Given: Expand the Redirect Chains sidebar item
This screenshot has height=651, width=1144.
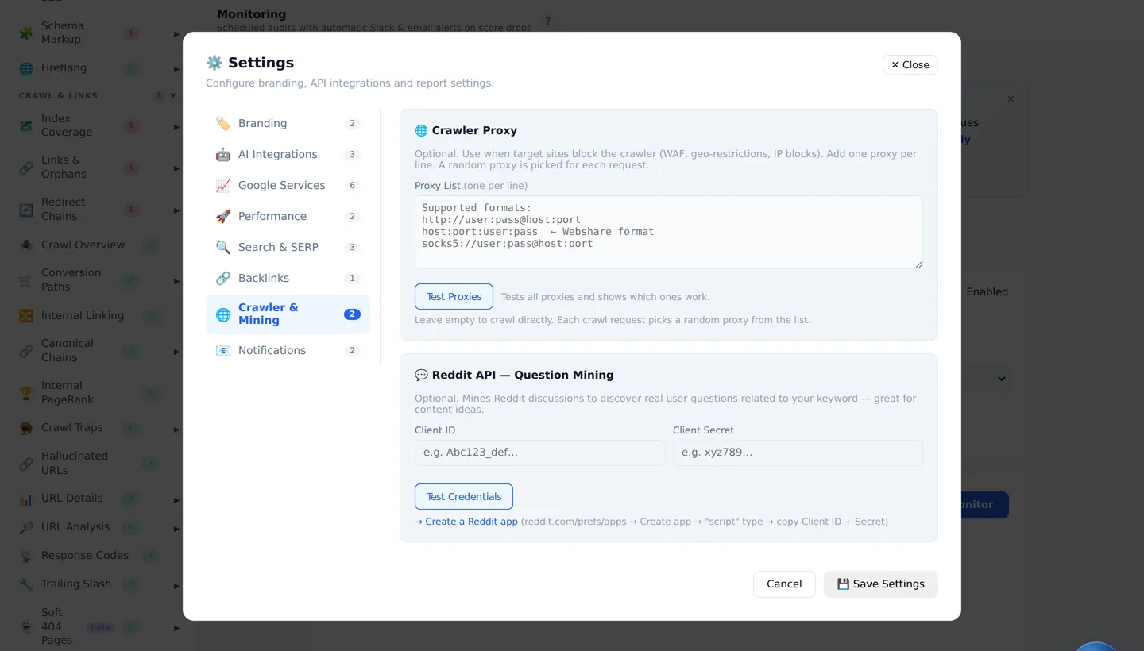Looking at the screenshot, I should (176, 210).
